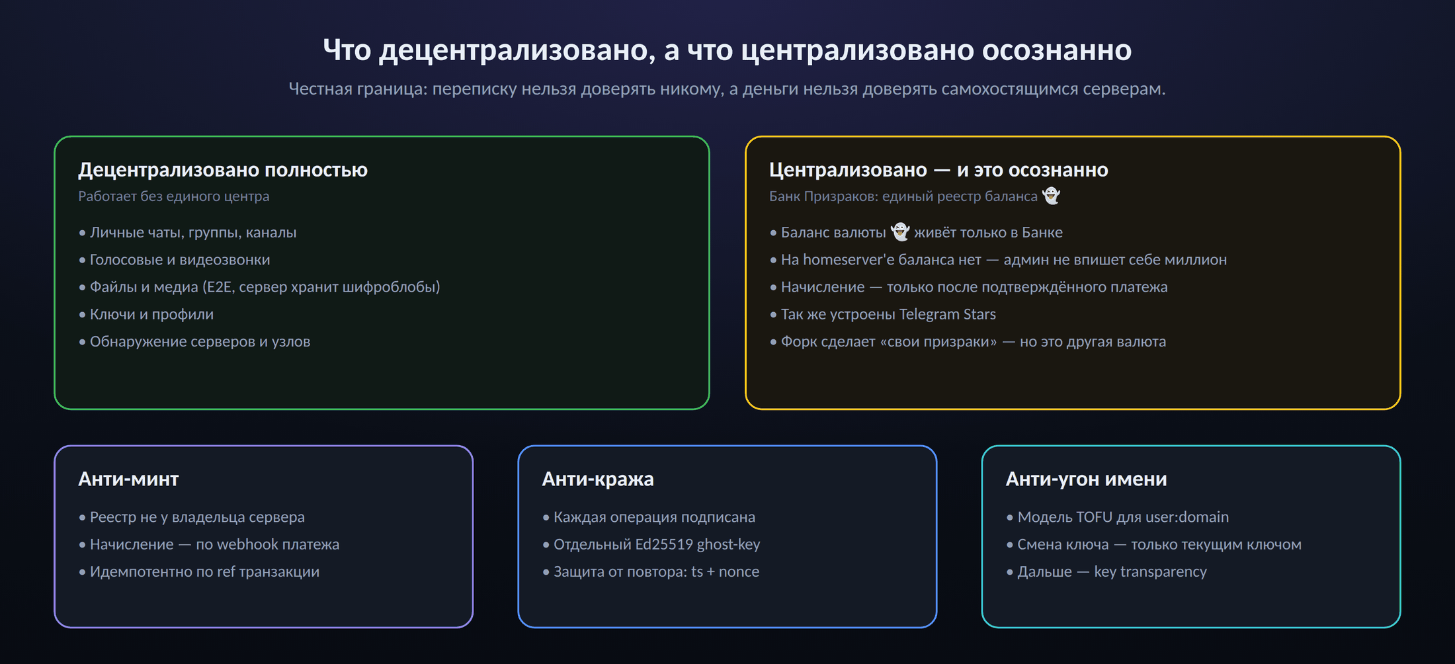Click "Защита от повтора: ts + nonce" item
Viewport: 1455px width, 664px height.
651,571
